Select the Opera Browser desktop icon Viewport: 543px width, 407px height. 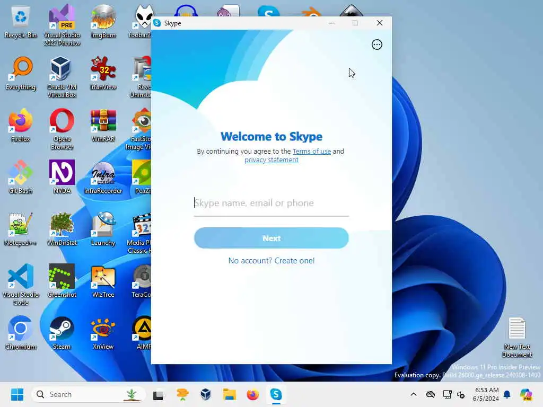click(x=62, y=129)
